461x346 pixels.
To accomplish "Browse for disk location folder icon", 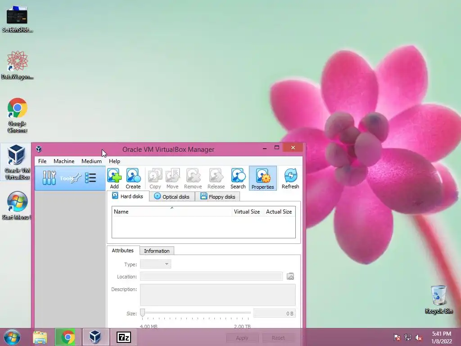I will (290, 276).
